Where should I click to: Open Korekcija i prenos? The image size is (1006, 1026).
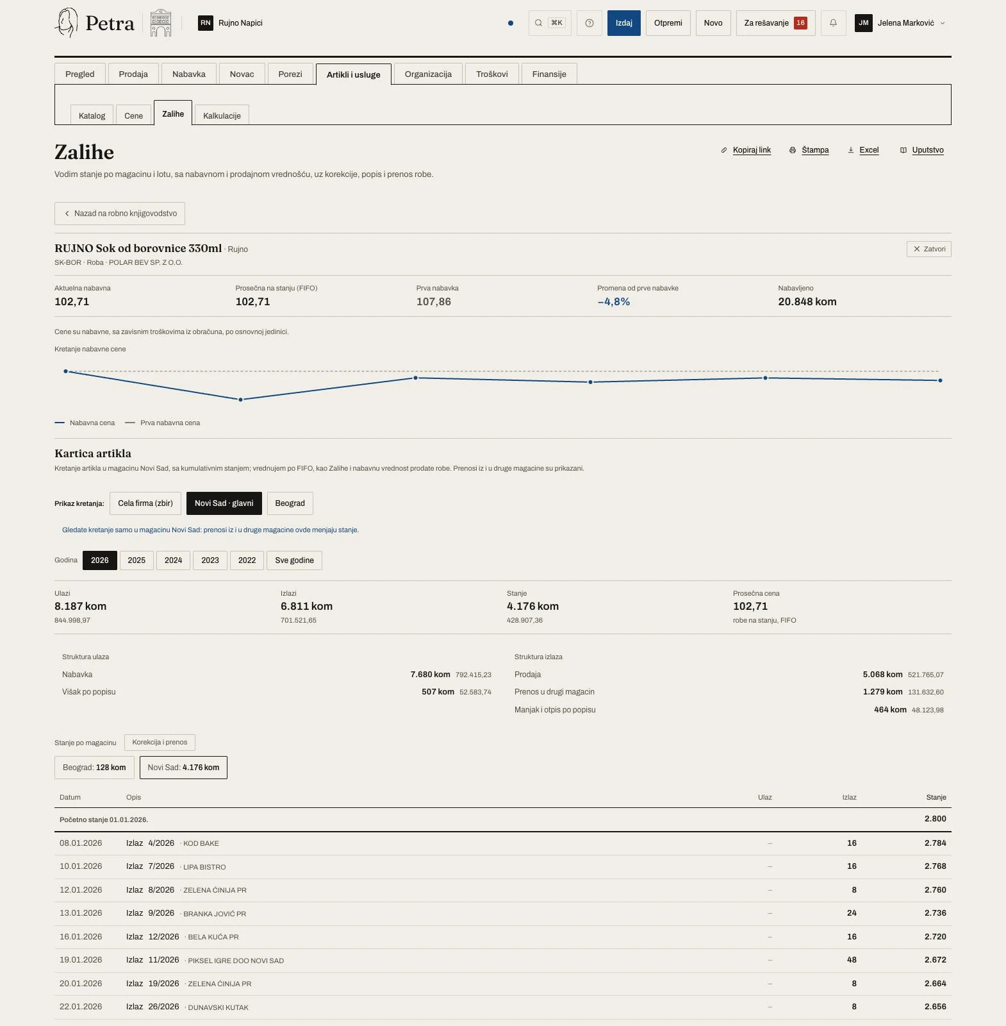point(160,743)
